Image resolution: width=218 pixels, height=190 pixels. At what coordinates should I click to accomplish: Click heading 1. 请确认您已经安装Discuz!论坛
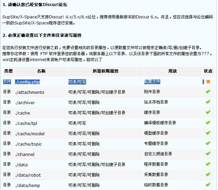pyautogui.click(x=35, y=5)
